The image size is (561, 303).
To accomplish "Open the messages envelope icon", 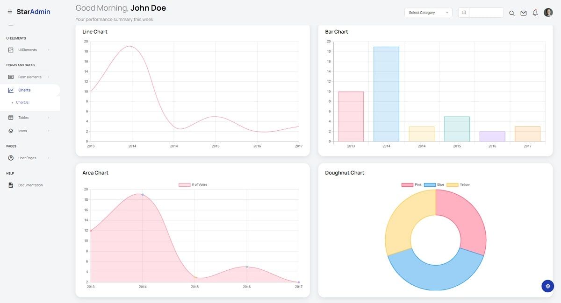I will pyautogui.click(x=524, y=13).
